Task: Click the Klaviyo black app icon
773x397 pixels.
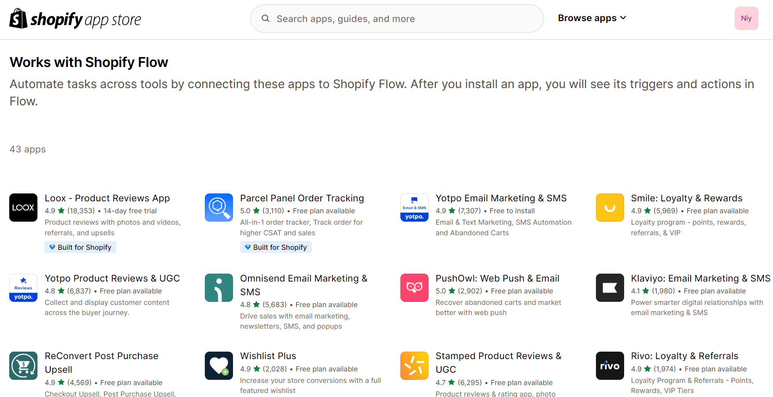Action: coord(610,288)
